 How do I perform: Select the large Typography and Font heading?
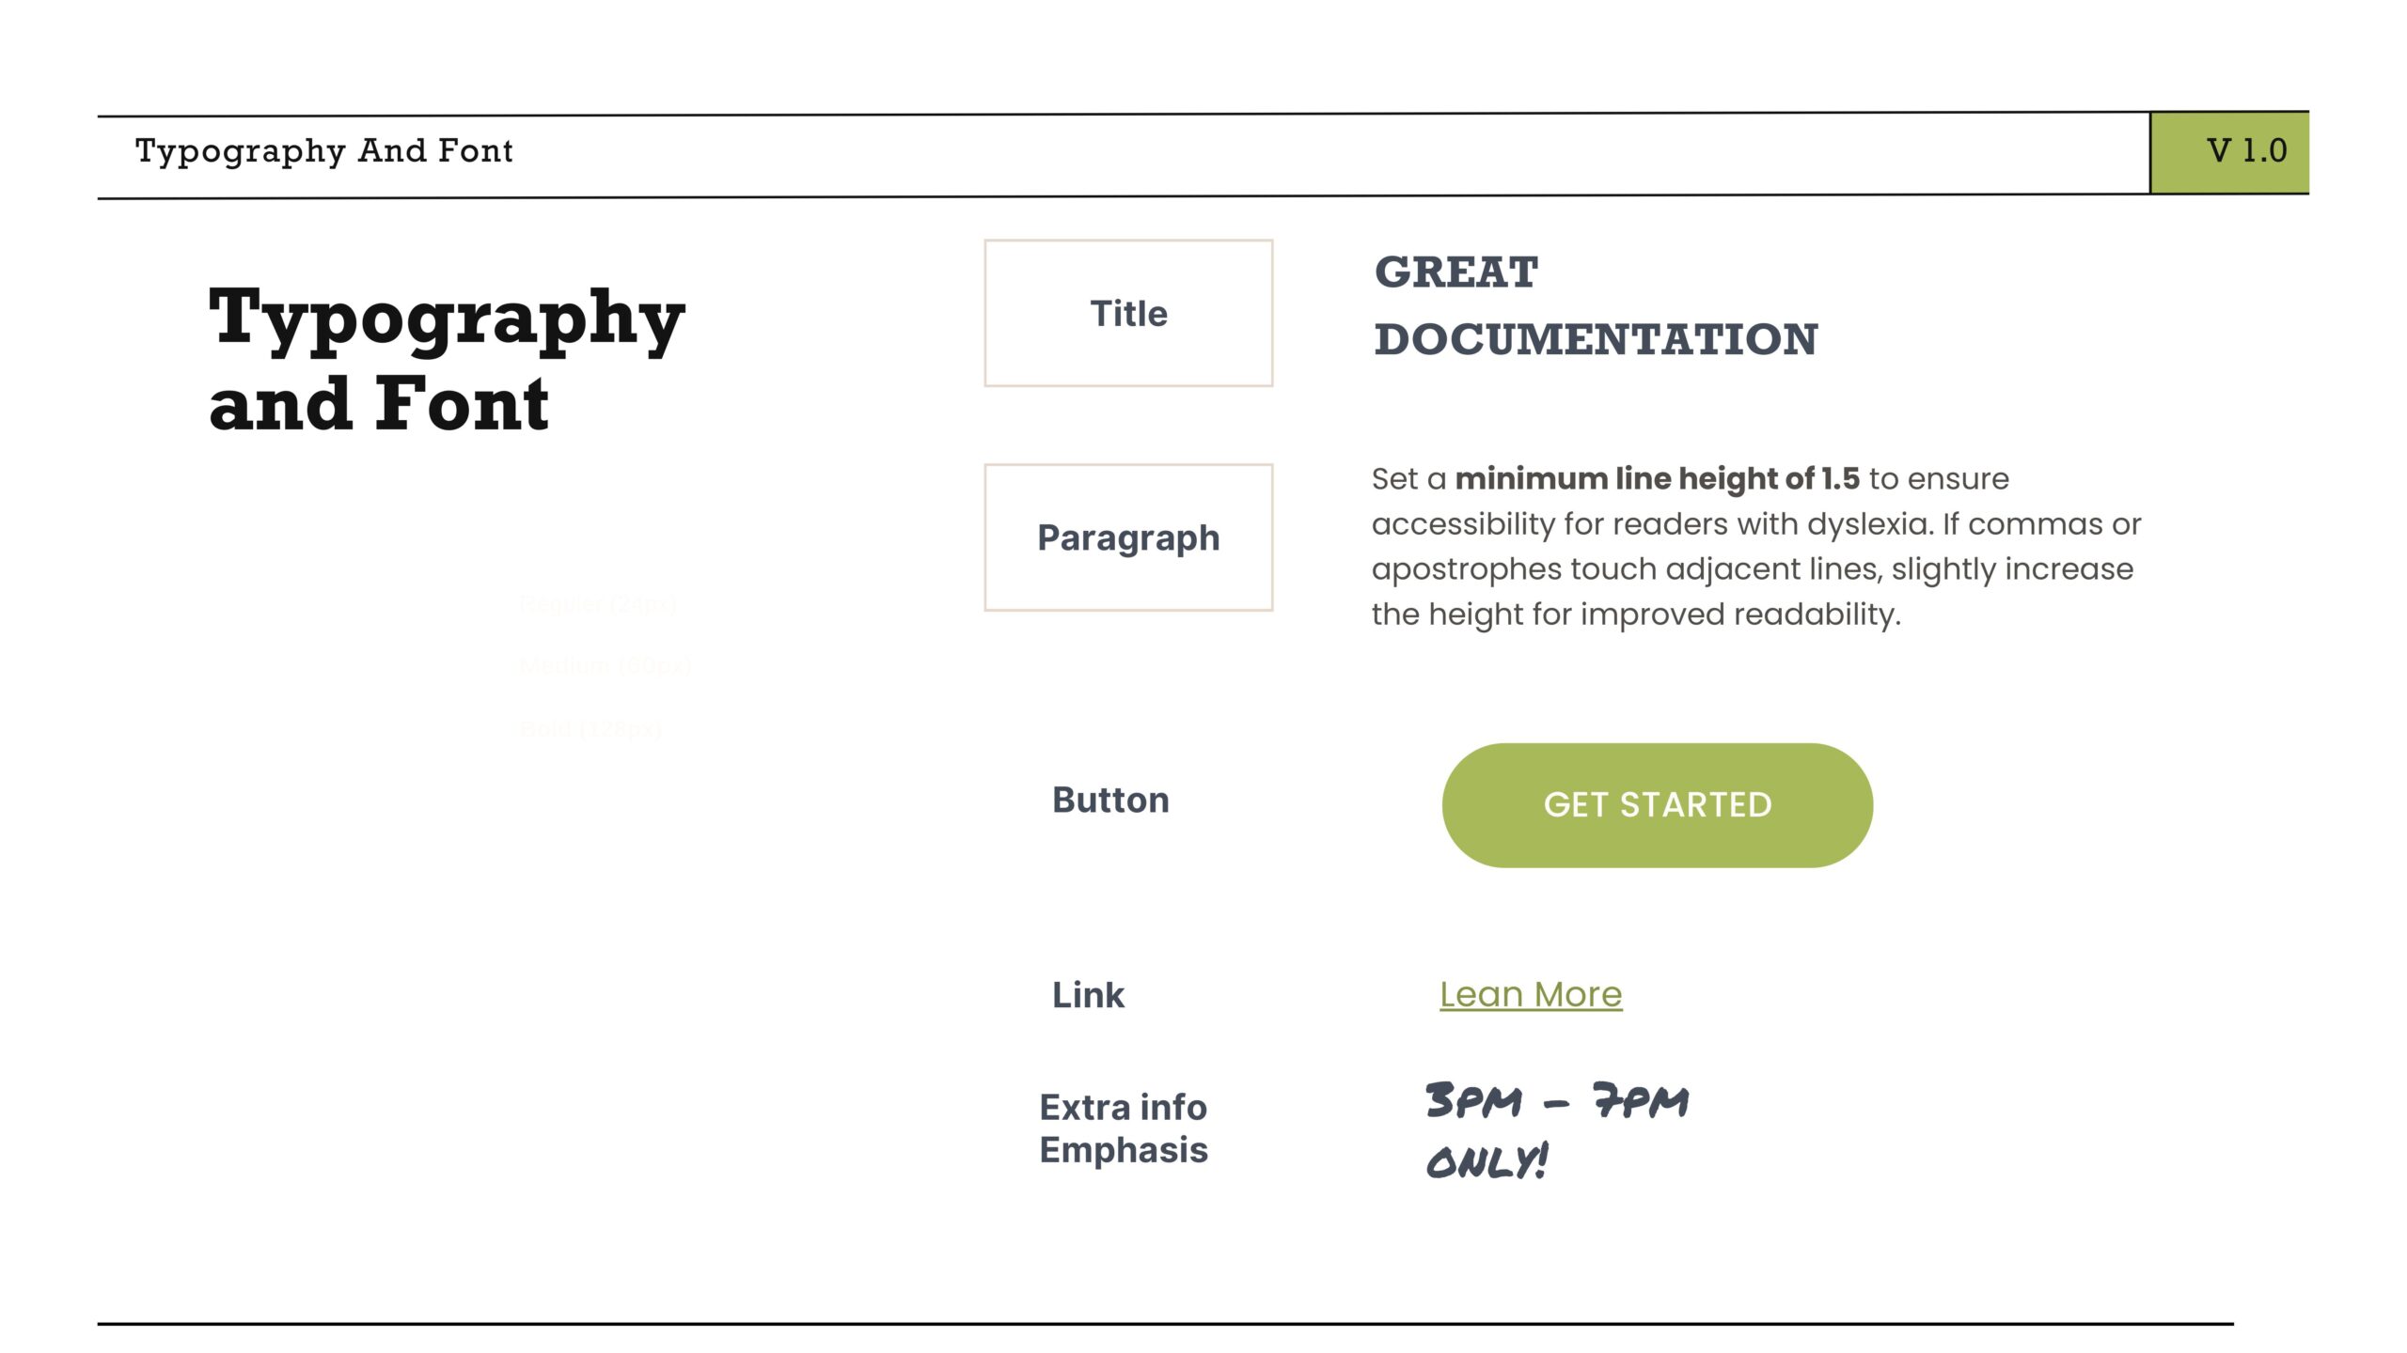(447, 360)
